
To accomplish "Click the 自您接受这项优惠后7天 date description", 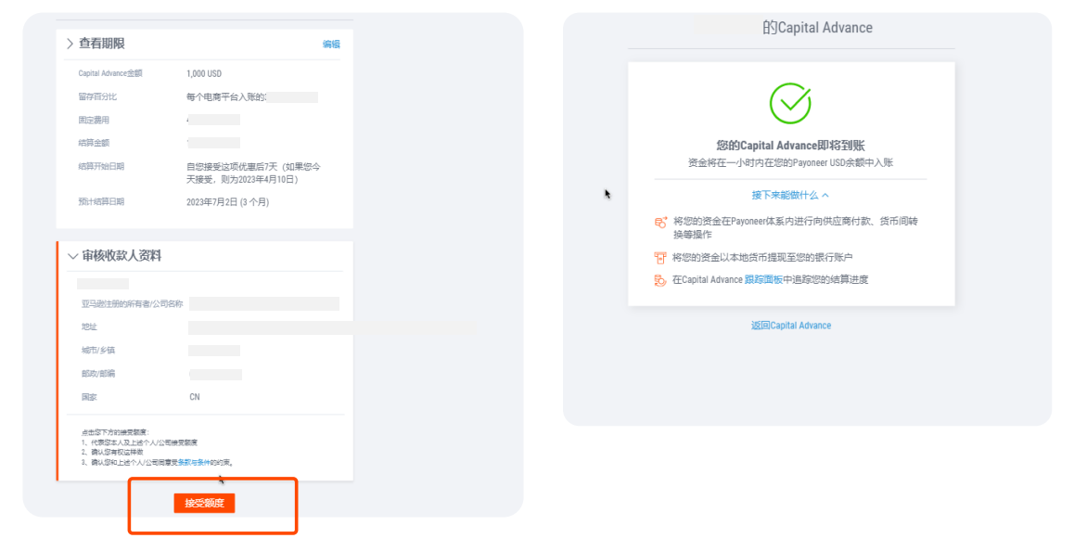I will (253, 173).
